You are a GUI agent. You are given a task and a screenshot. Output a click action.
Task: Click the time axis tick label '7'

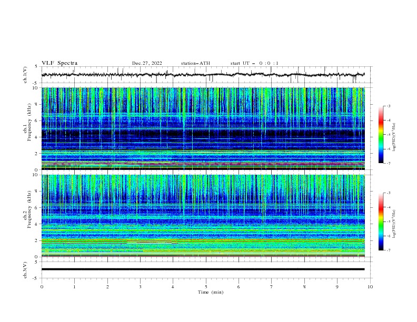[272, 287]
